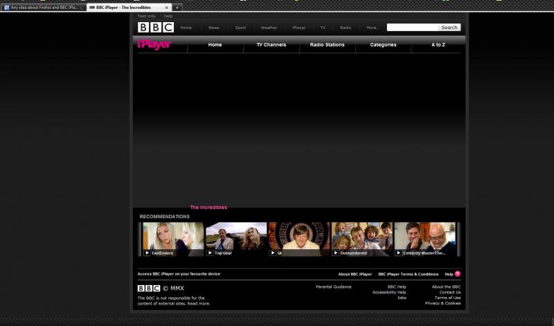Close the BBC iPlayer Incredibles tab
This screenshot has height=326, width=554.
pos(167,8)
